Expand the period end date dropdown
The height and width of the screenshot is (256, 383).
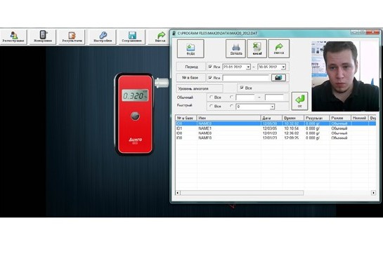click(x=283, y=67)
